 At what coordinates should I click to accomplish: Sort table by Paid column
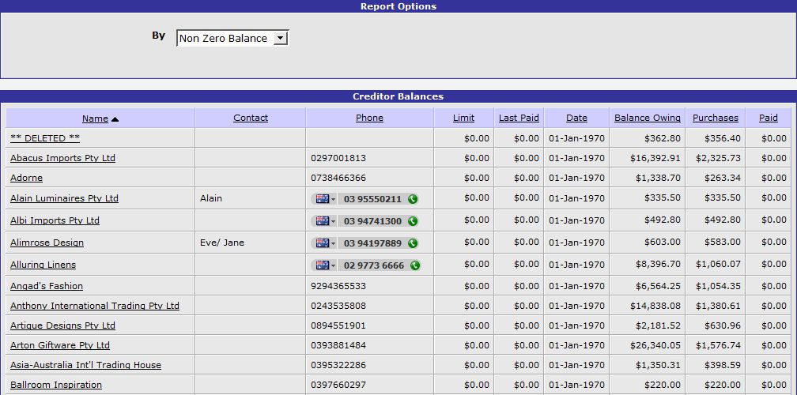[769, 118]
